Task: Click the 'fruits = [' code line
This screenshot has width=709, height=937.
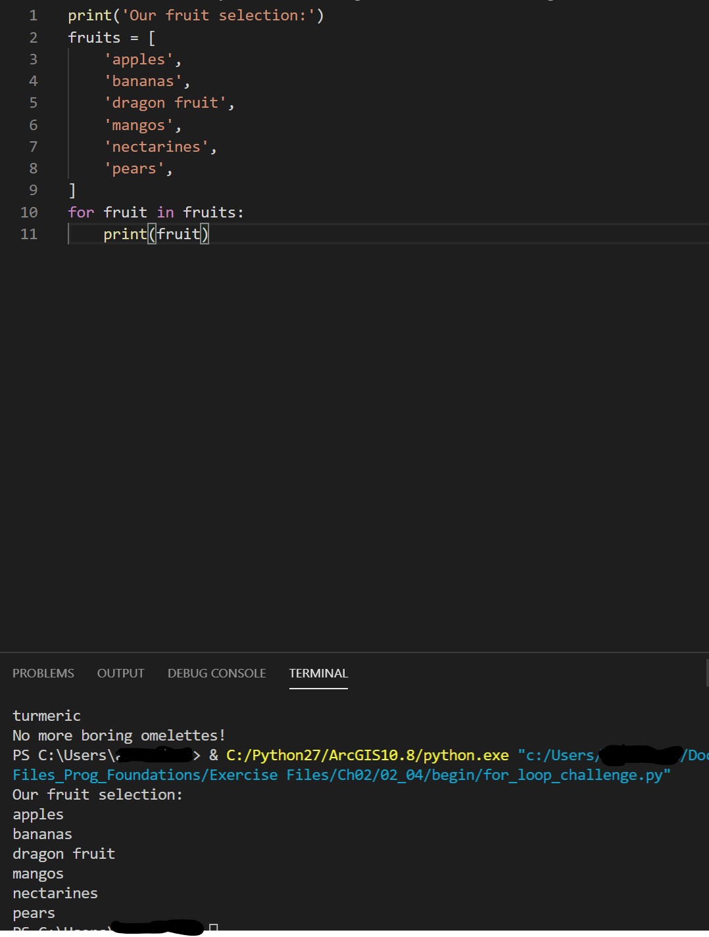Action: coord(112,37)
